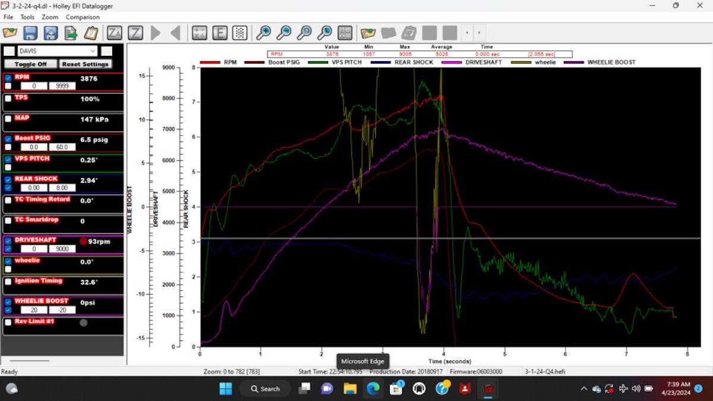Click the zoom out magnifier icon

pos(286,33)
